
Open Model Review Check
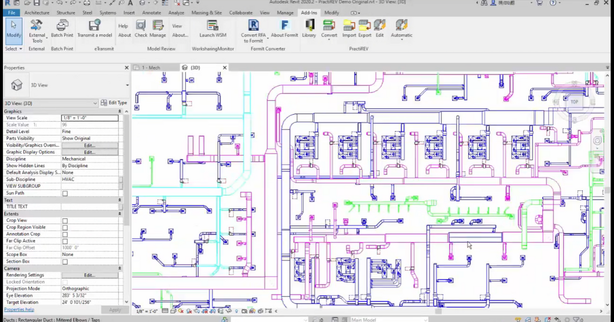141,29
